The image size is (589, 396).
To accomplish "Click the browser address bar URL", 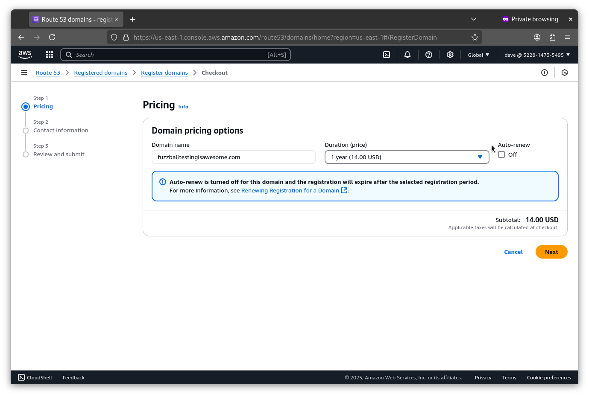I will coord(285,37).
